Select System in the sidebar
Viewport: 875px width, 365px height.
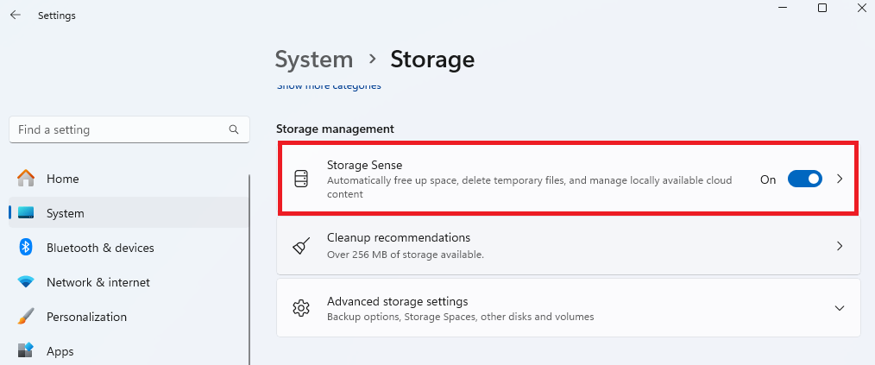(65, 213)
